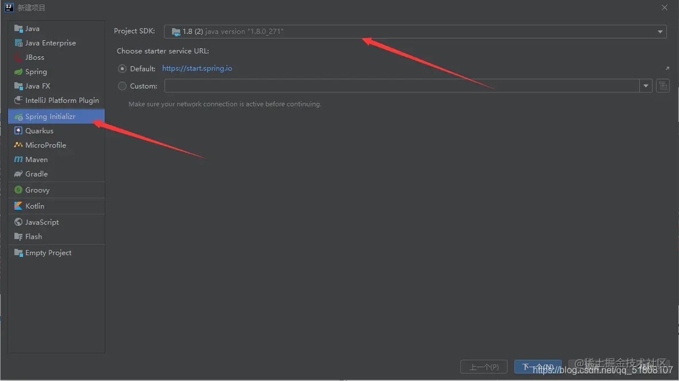
Task: Click the network connection notice text
Action: point(225,104)
